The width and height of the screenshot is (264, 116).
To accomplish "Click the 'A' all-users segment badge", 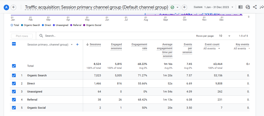I will (x=6, y=7).
